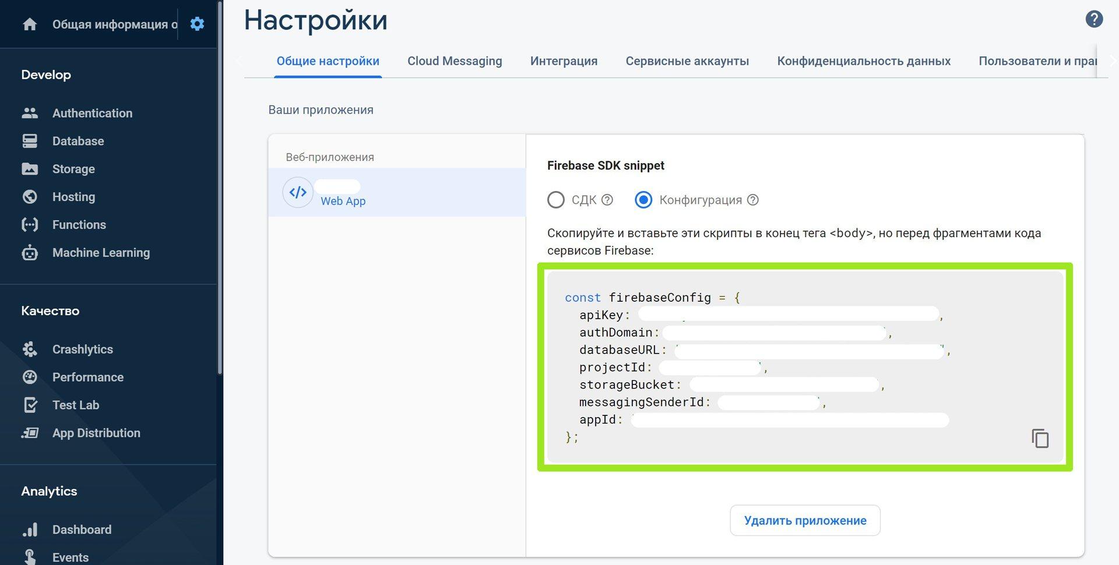Image resolution: width=1119 pixels, height=565 pixels.
Task: Click the storageBucket line in snippet
Action: [732, 385]
